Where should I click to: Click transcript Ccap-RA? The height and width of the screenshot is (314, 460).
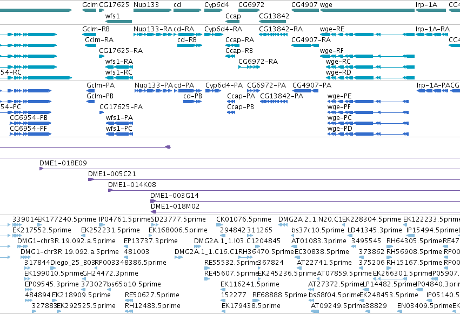232,45
